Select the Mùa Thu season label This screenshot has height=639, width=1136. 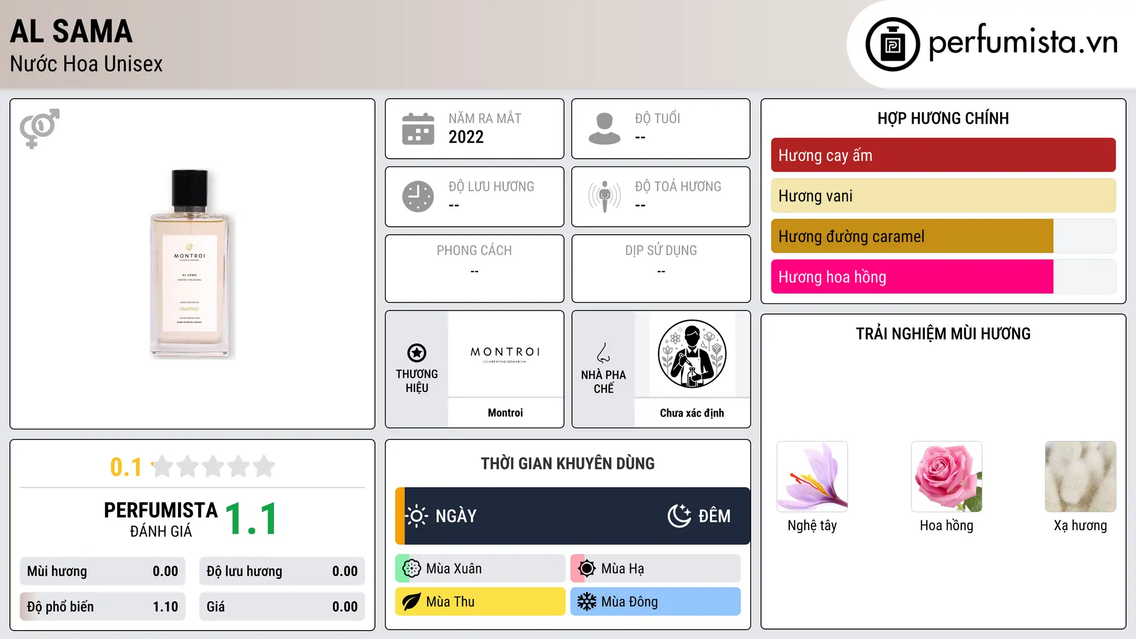point(450,602)
